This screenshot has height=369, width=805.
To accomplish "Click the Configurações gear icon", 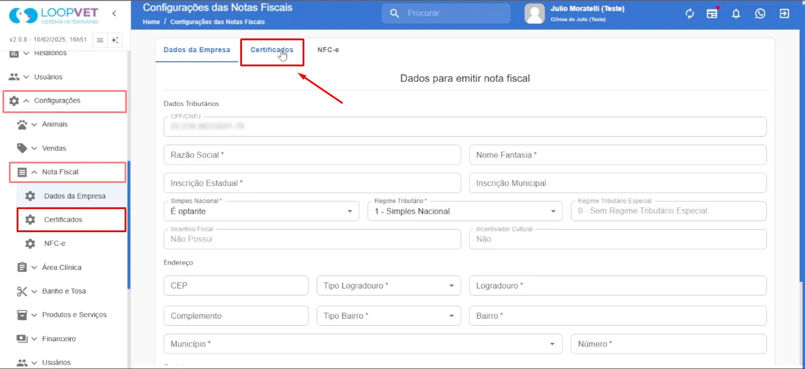I will tap(14, 101).
